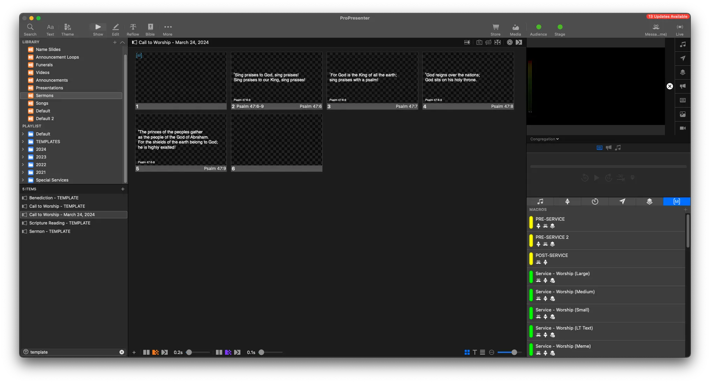Open the Store cart icon
710x383 pixels.
[x=495, y=27]
